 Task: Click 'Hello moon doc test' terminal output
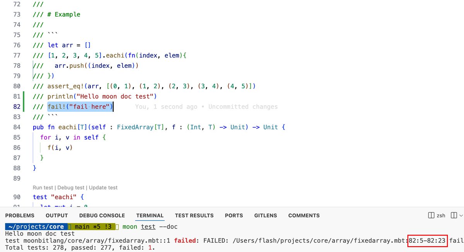pos(40,234)
